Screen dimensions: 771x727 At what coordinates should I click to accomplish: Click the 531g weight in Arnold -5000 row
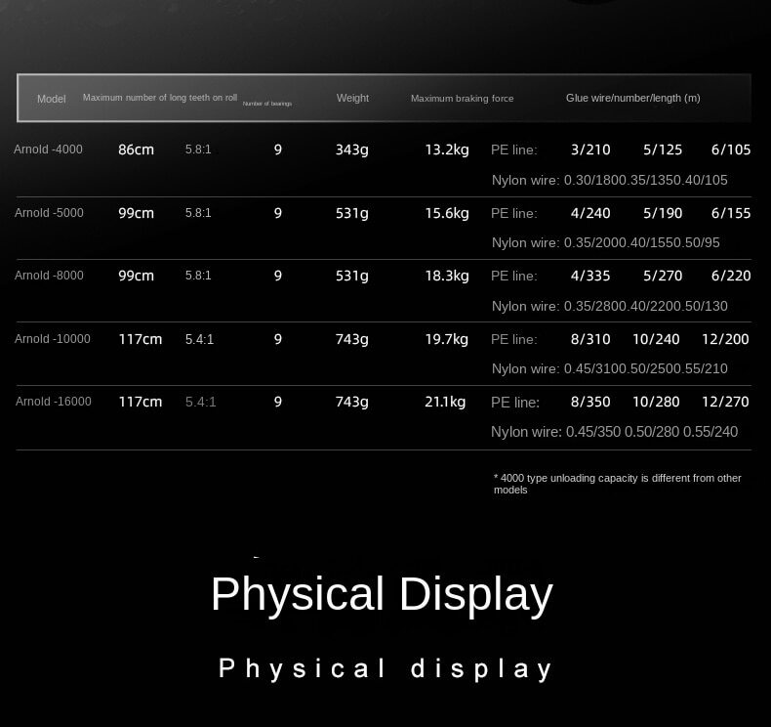click(352, 213)
